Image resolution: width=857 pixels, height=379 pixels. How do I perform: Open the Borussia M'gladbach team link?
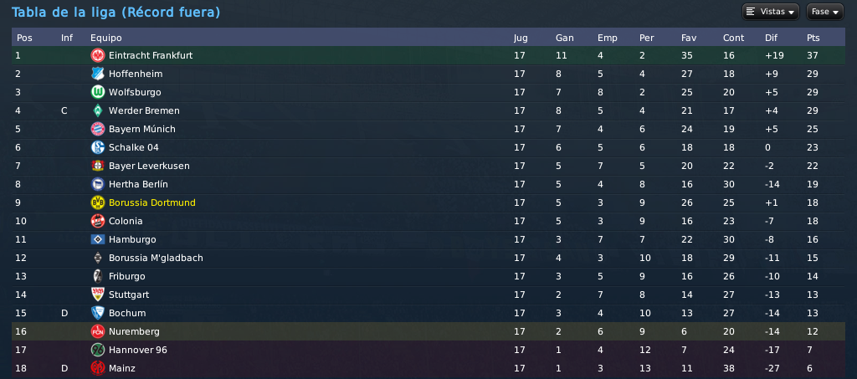click(x=156, y=258)
